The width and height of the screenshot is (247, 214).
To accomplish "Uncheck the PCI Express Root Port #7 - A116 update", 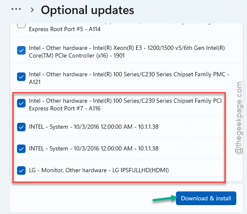I will tap(21, 103).
